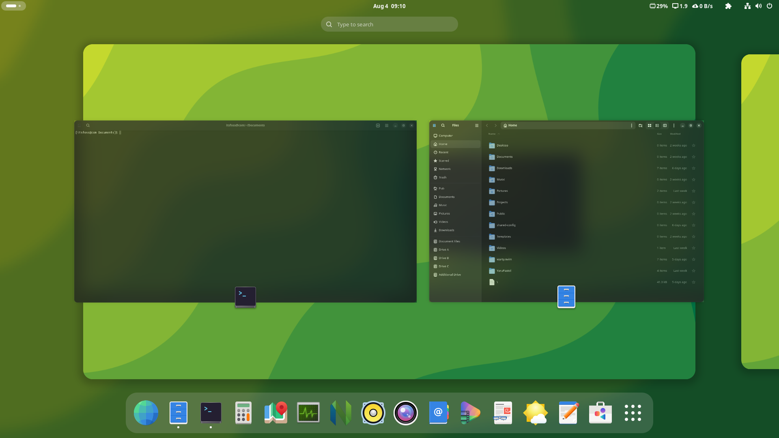Click the search icon in Files window header
The image size is (779, 438).
click(443, 125)
